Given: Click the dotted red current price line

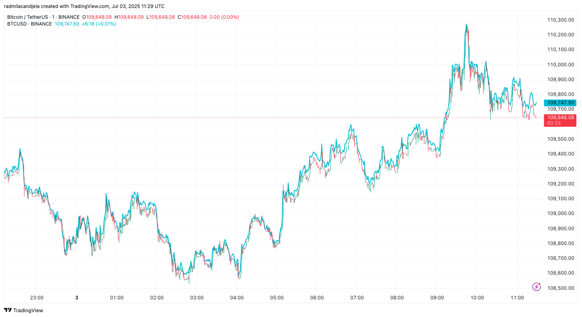Looking at the screenshot, I should (x=280, y=118).
